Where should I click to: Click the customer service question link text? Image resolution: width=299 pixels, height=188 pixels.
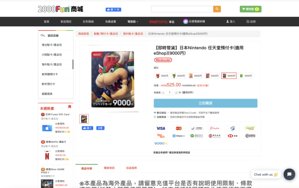pyautogui.click(x=171, y=152)
